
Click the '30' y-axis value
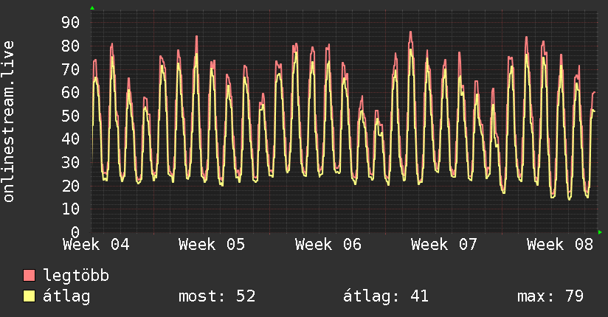(71, 162)
